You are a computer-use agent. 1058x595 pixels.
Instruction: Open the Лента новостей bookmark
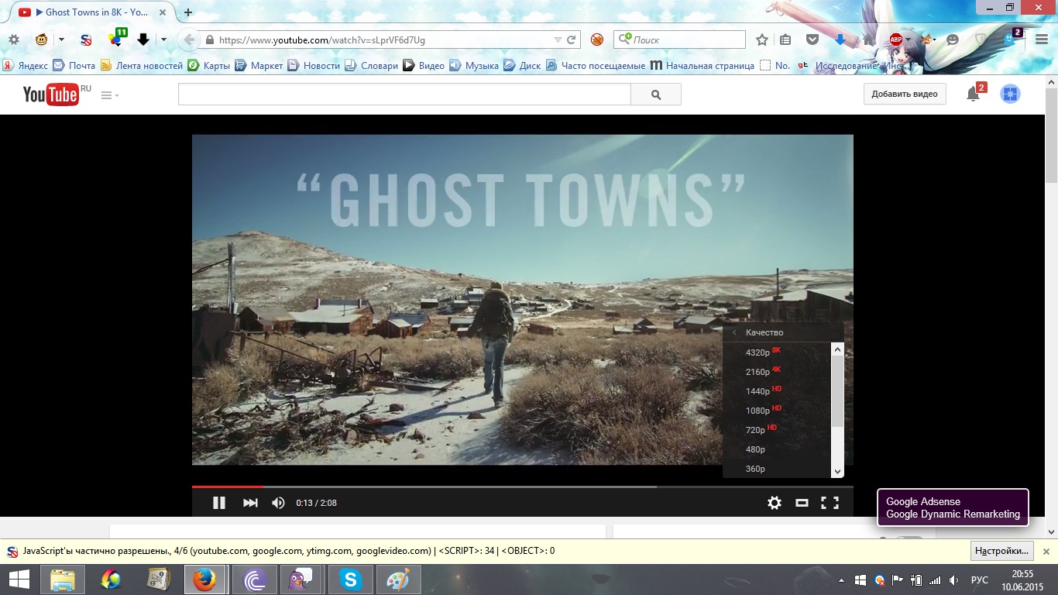pos(142,66)
